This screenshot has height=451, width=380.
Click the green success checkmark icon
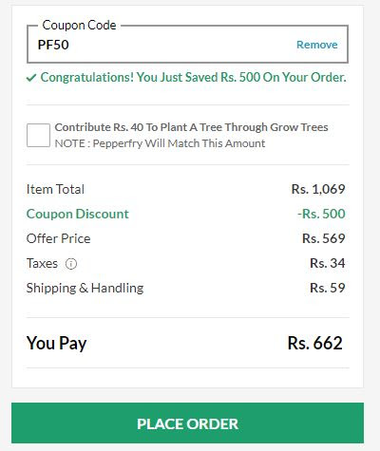(31, 78)
